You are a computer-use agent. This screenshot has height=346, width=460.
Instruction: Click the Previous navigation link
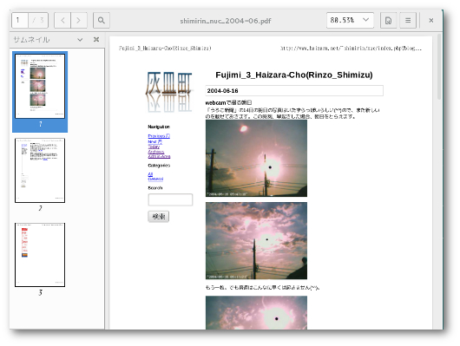159,136
